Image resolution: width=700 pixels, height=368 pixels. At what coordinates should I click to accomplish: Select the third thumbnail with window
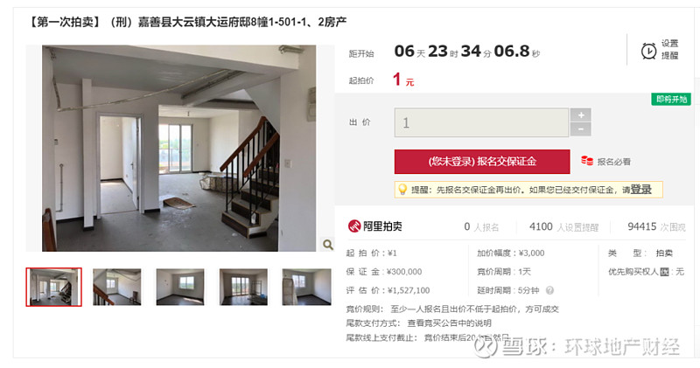point(180,287)
